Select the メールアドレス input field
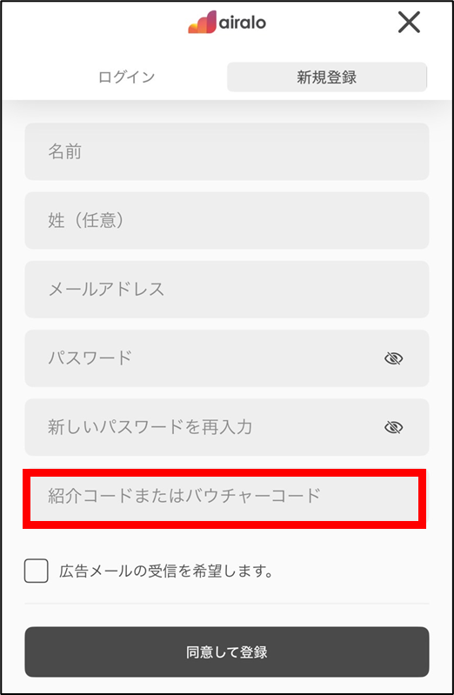 (x=226, y=290)
